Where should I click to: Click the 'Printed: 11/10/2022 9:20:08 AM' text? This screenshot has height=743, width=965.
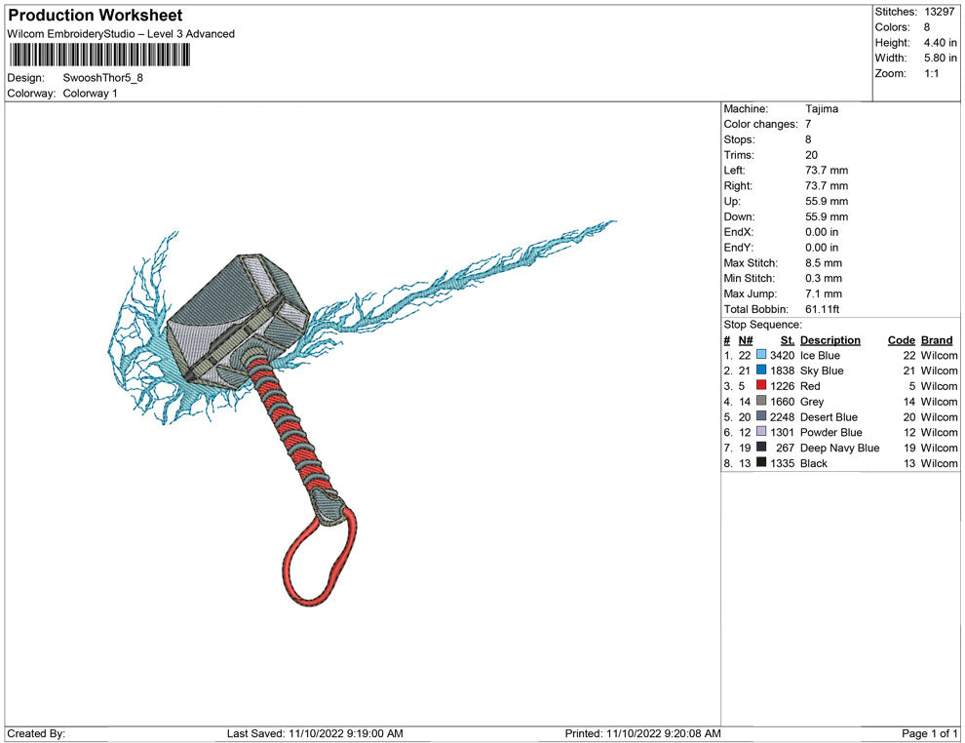click(x=642, y=733)
